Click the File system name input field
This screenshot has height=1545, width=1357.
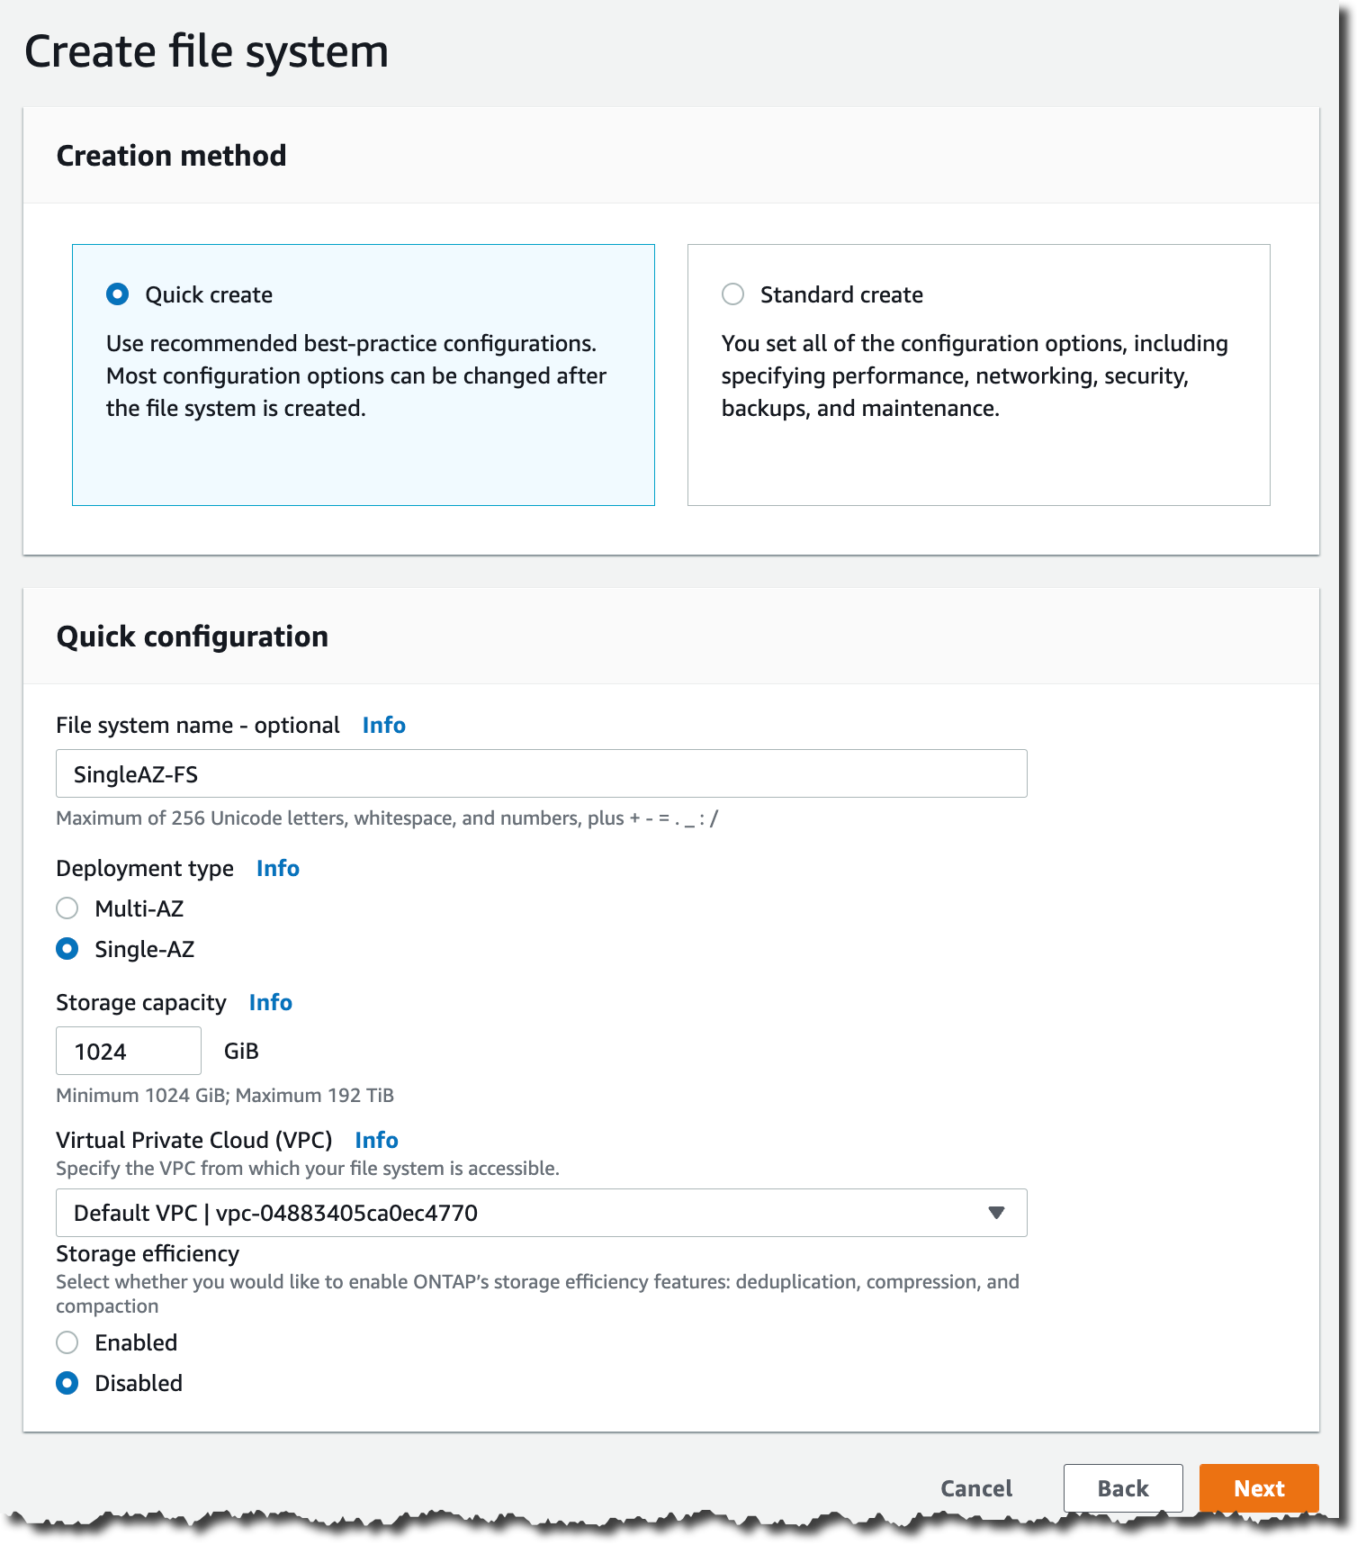pos(541,773)
